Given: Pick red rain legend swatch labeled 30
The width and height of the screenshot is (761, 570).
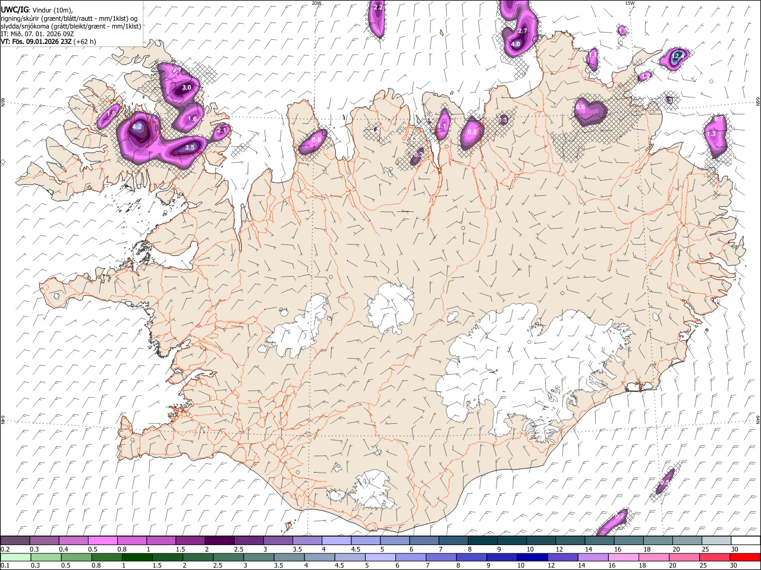Looking at the screenshot, I should pos(745,558).
